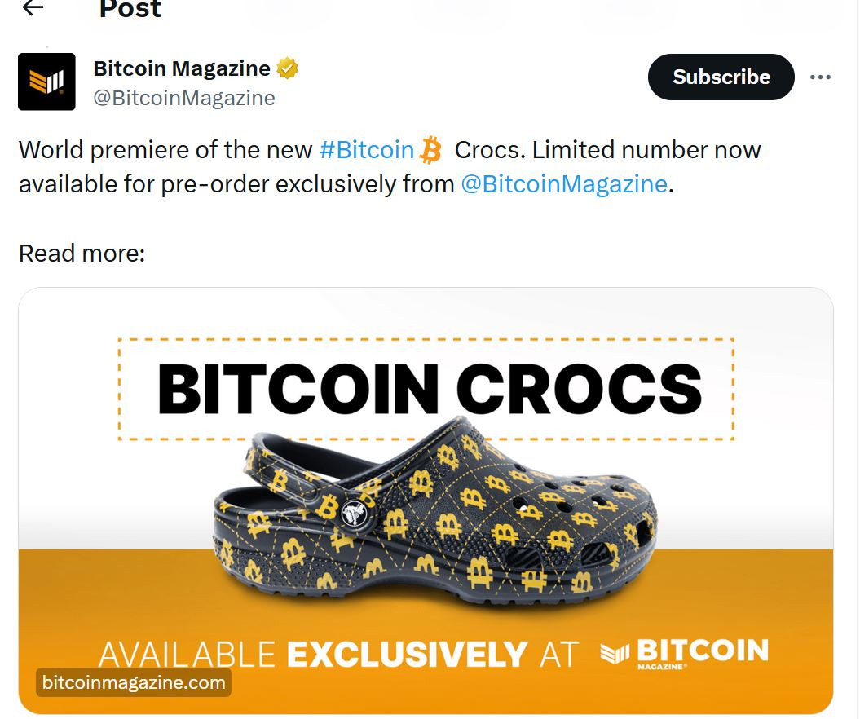This screenshot has height=719, width=860.
Task: Click the Bitcoin Crocs shoe image
Action: 435,514
